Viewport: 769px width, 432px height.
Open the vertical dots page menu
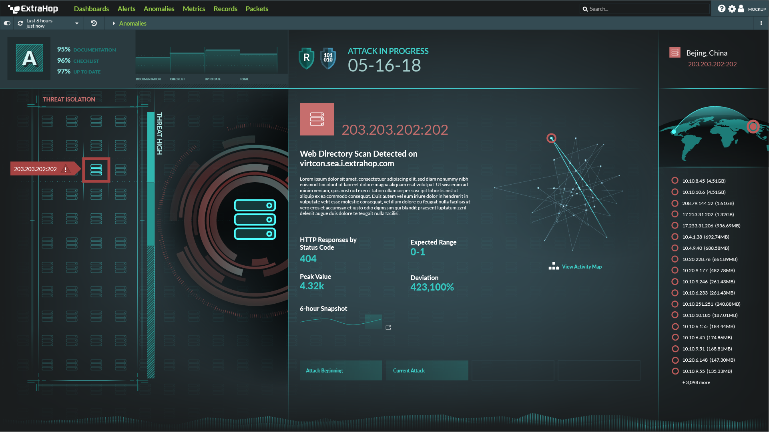point(761,23)
